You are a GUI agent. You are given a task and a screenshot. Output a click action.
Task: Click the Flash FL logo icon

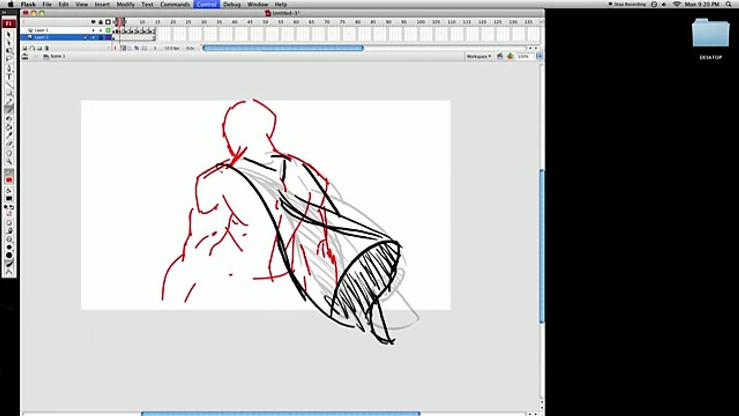tap(9, 24)
